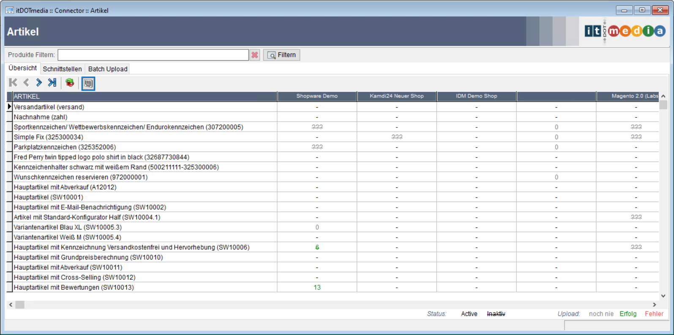Toggle the barcode view button
Screen dimensions: 674x335
click(88, 83)
